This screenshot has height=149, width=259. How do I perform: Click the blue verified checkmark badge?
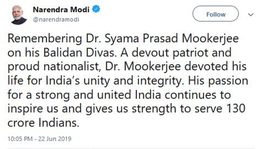coord(96,9)
